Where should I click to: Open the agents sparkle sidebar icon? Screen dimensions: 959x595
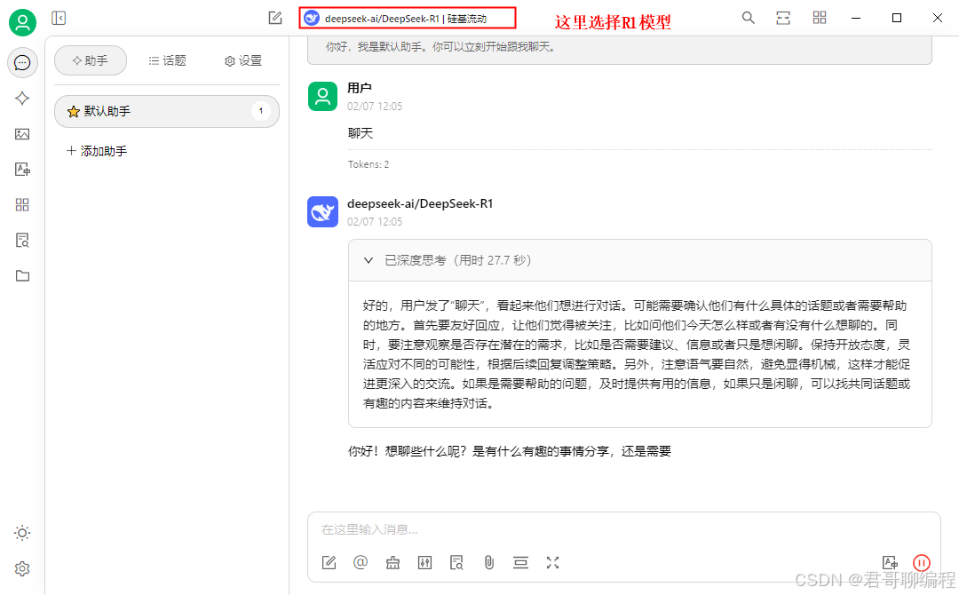tap(22, 99)
